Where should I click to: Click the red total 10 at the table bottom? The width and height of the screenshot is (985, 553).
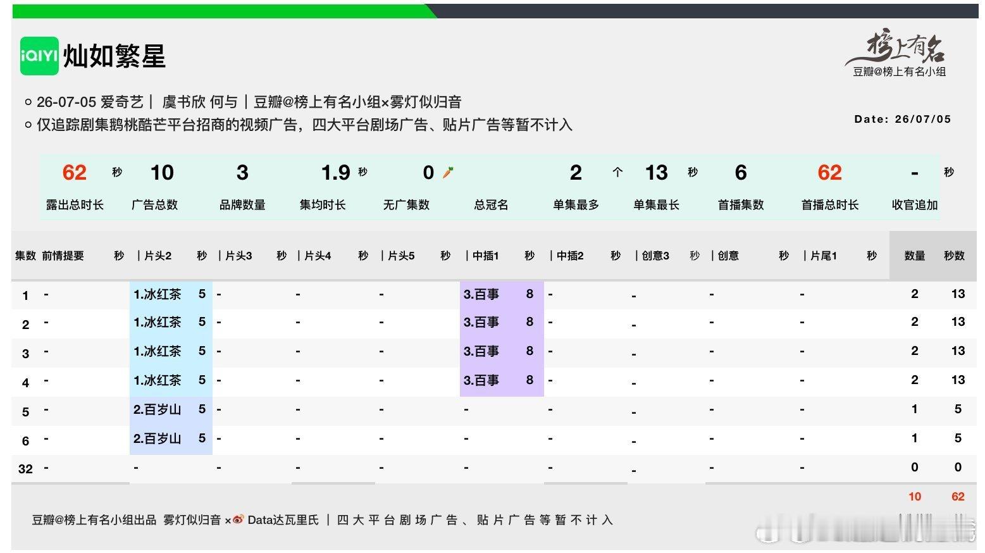click(x=915, y=497)
